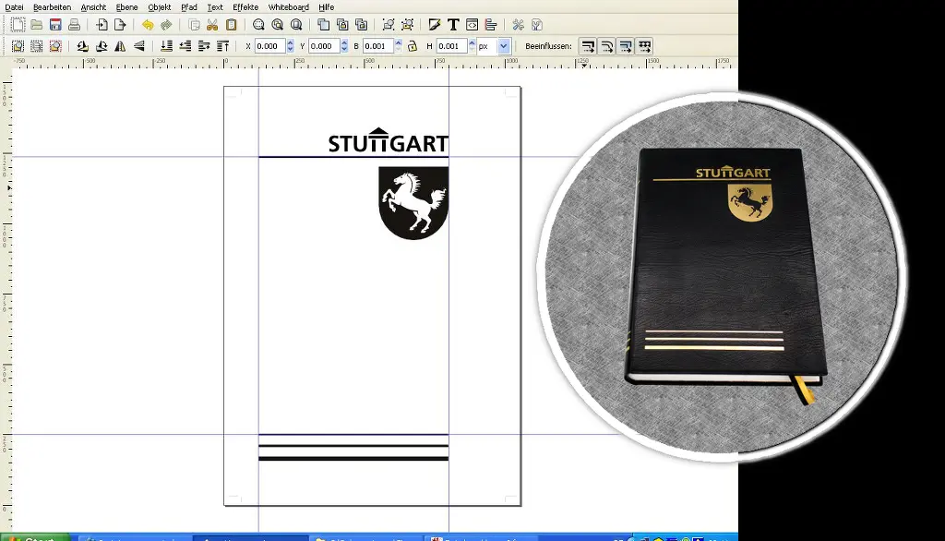This screenshot has width=945, height=541.
Task: Open the Ebene menu
Action: (126, 7)
